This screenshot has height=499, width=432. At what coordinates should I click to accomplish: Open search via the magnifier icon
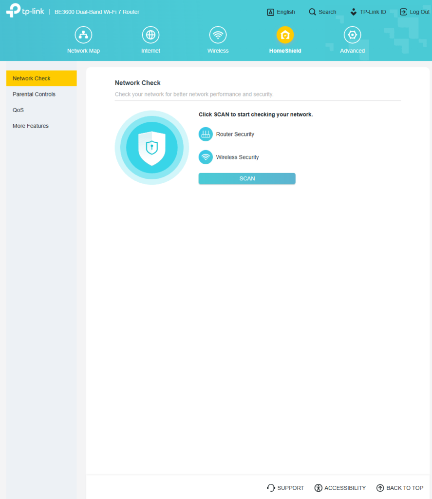point(311,12)
